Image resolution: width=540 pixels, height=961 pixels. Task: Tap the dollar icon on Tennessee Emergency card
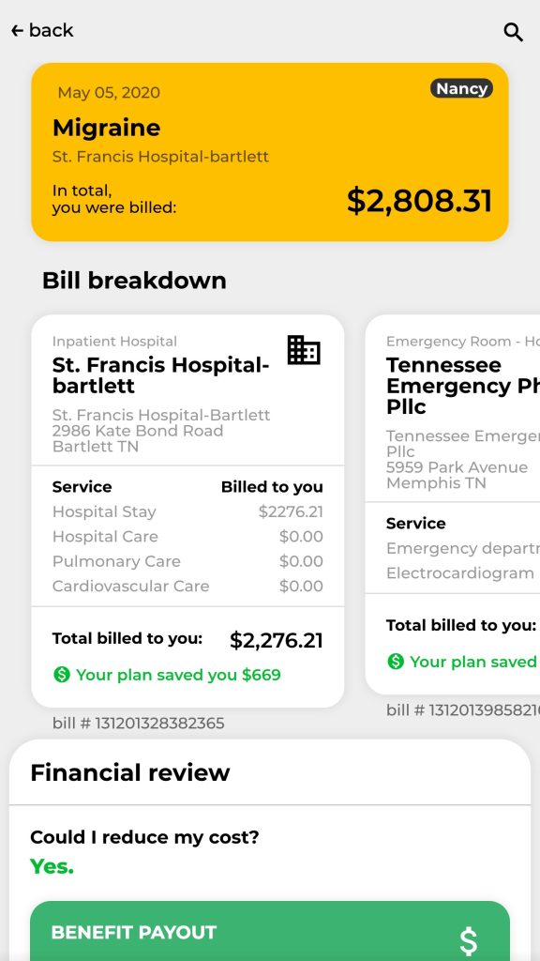(396, 662)
